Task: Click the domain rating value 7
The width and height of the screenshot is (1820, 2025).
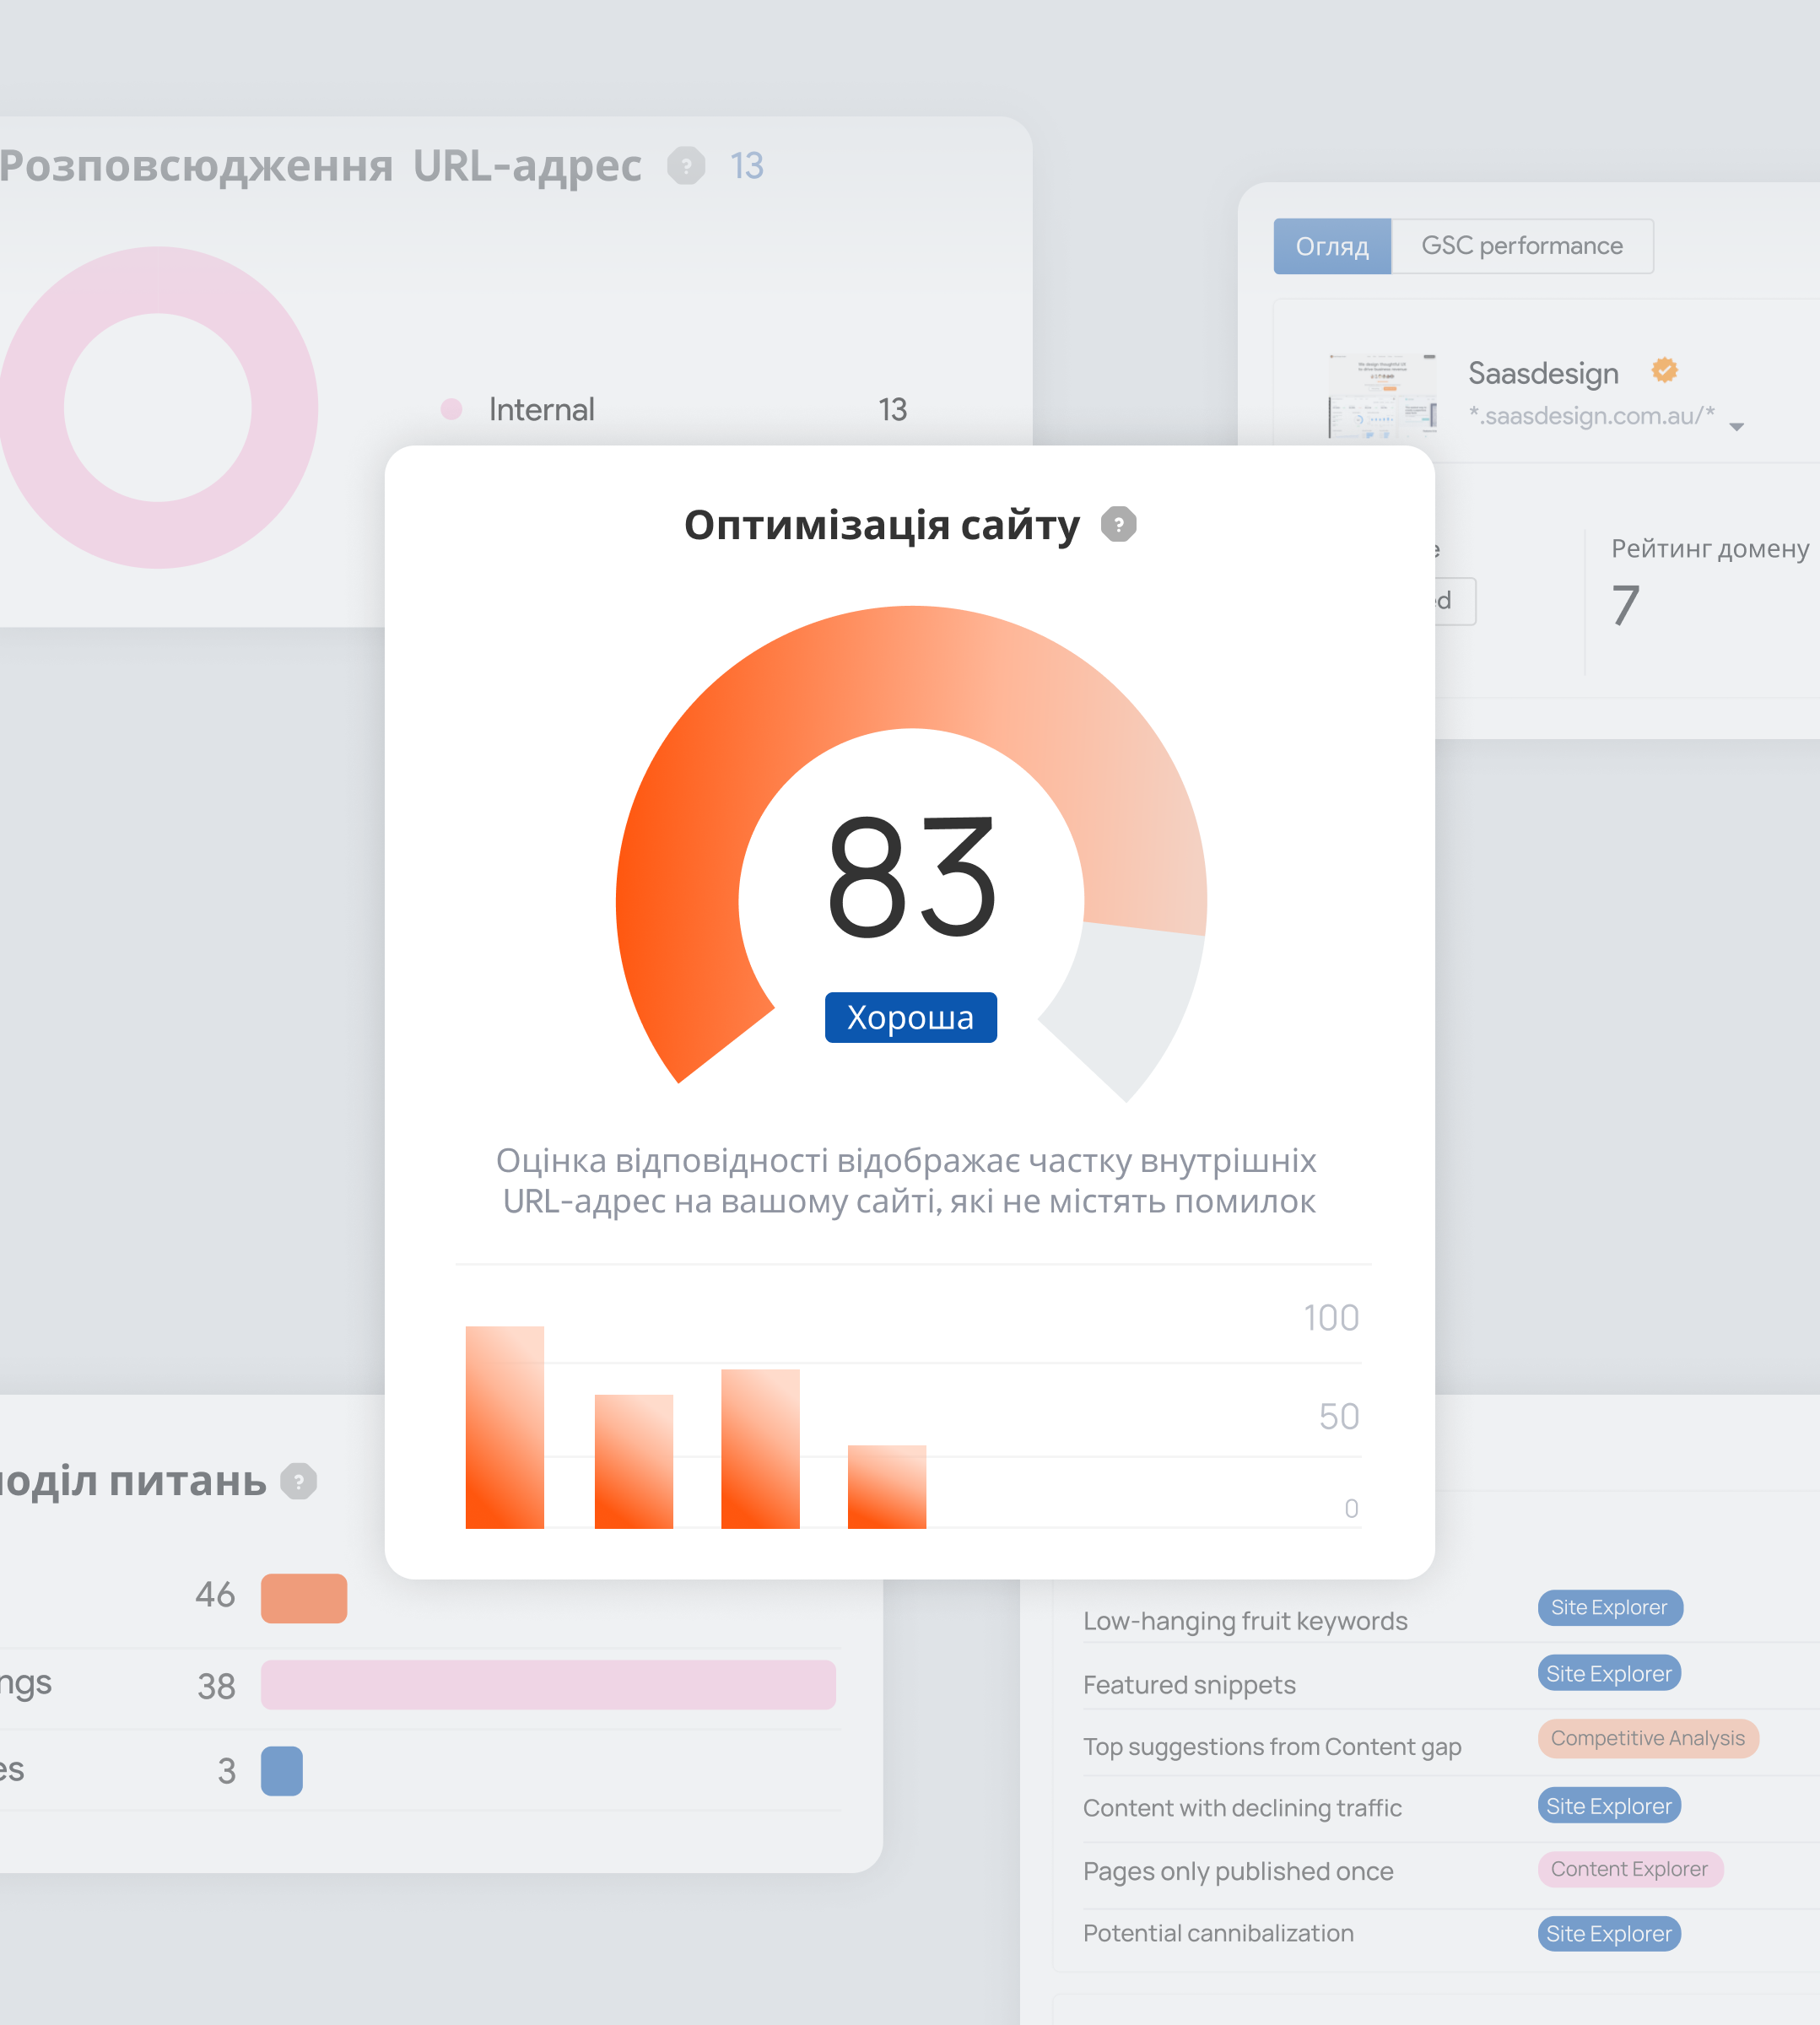Action: click(x=1625, y=603)
